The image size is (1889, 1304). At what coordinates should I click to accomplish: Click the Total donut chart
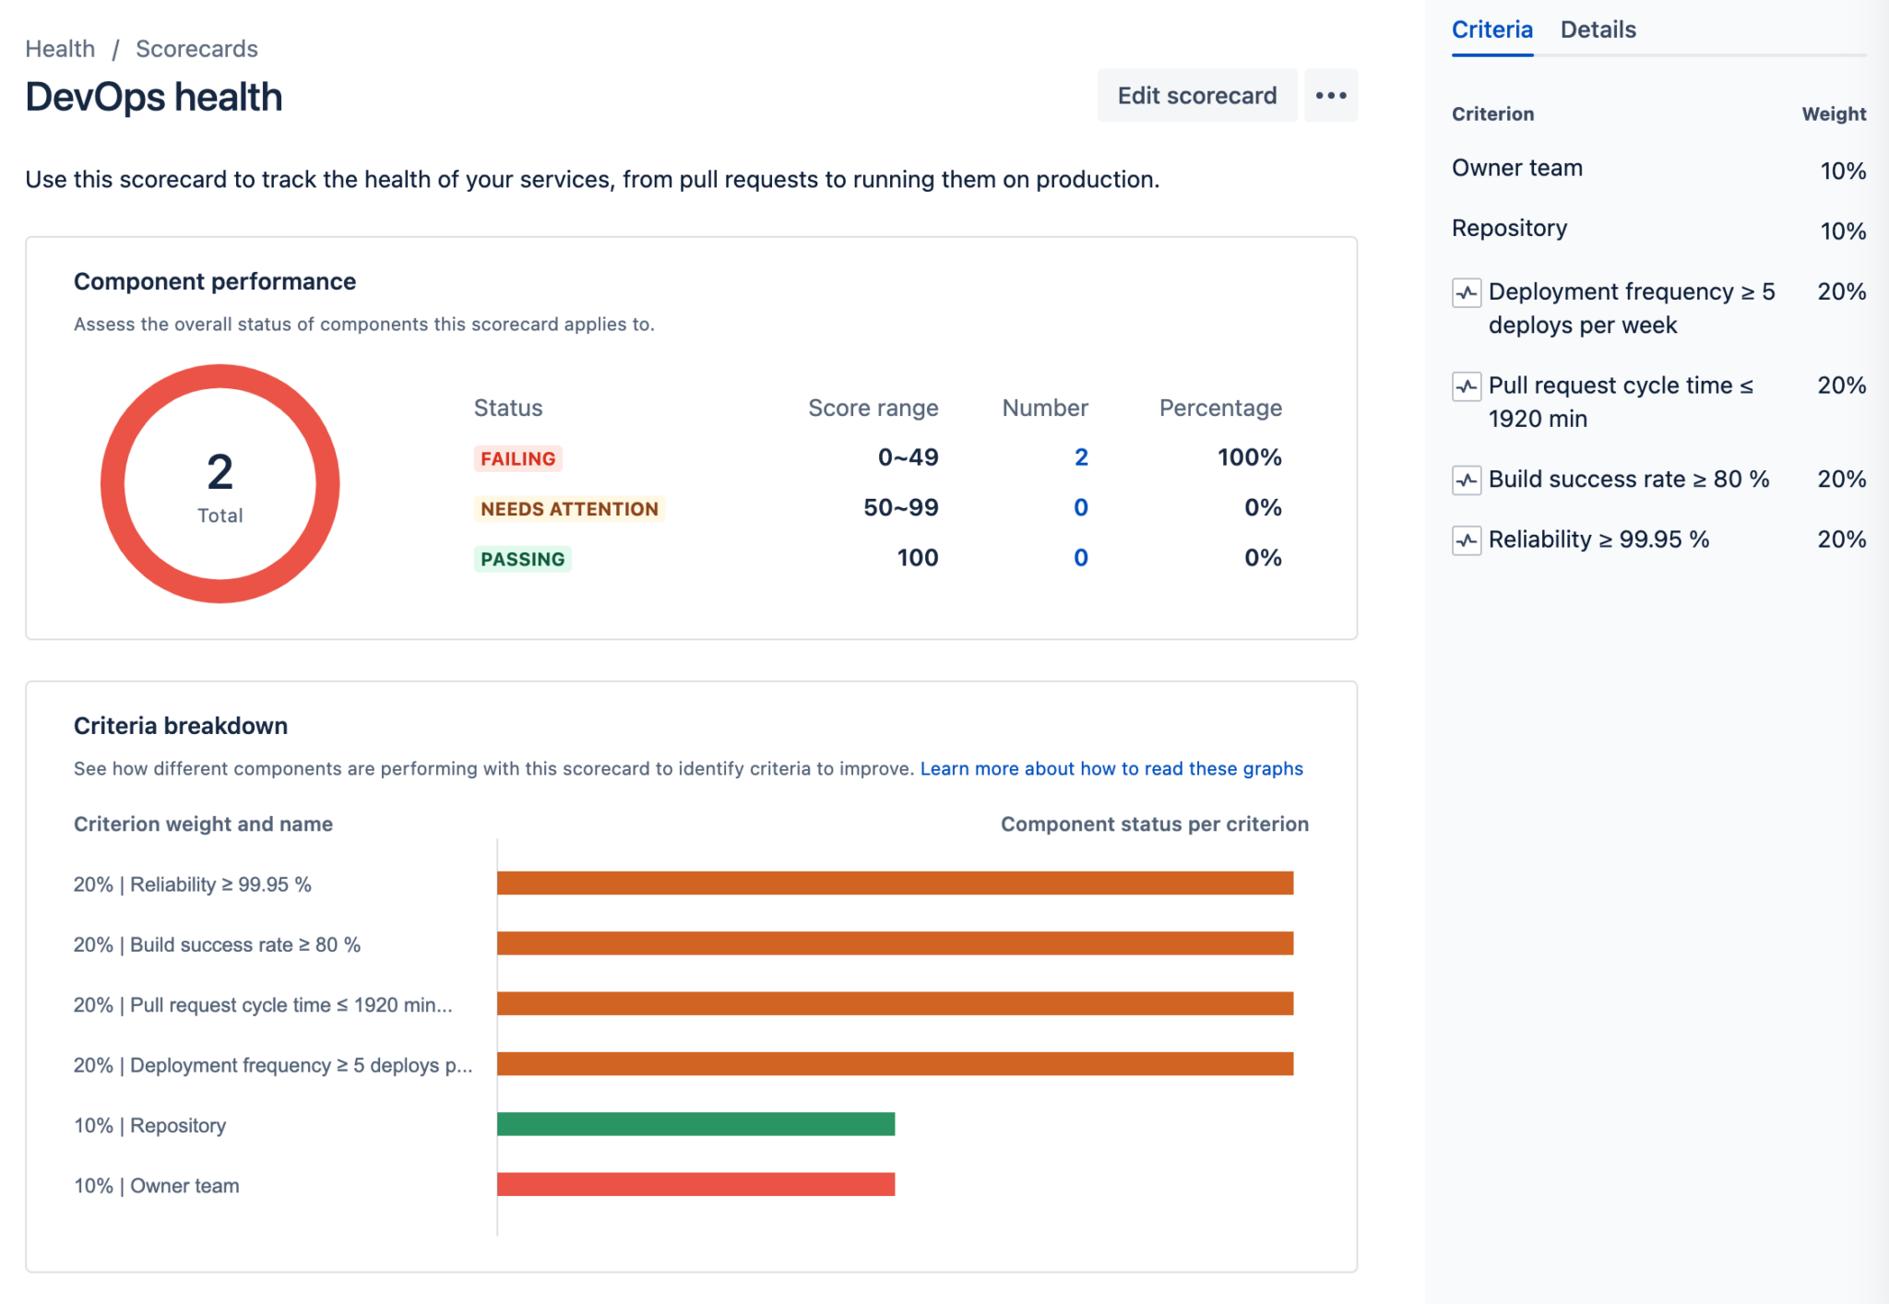coord(220,482)
